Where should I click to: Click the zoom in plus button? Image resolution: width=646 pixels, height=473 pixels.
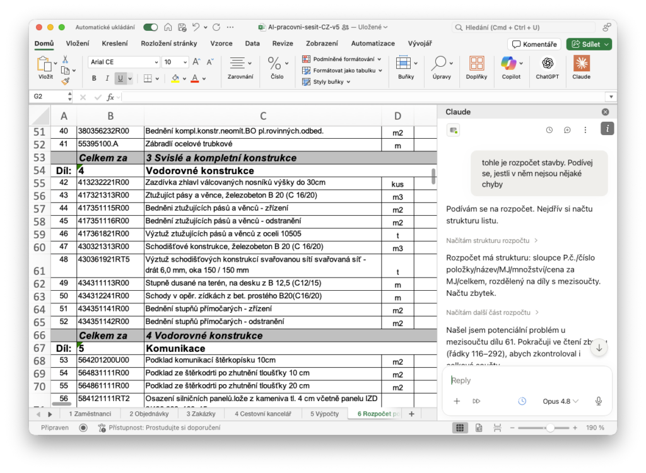[575, 428]
